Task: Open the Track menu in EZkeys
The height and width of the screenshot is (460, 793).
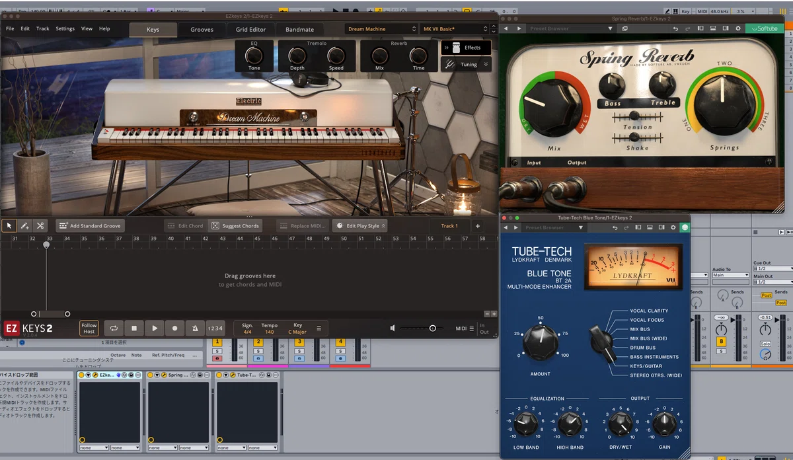Action: [x=43, y=29]
